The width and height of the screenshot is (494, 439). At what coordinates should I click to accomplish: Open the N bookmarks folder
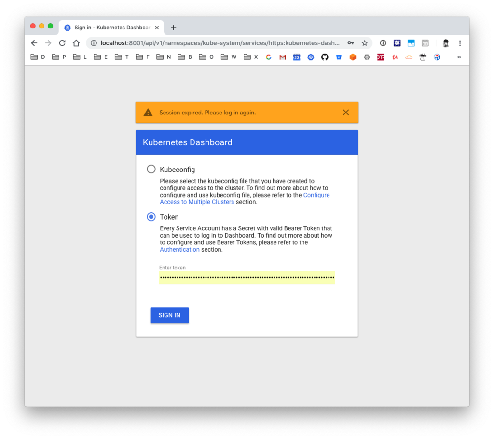pos(164,57)
